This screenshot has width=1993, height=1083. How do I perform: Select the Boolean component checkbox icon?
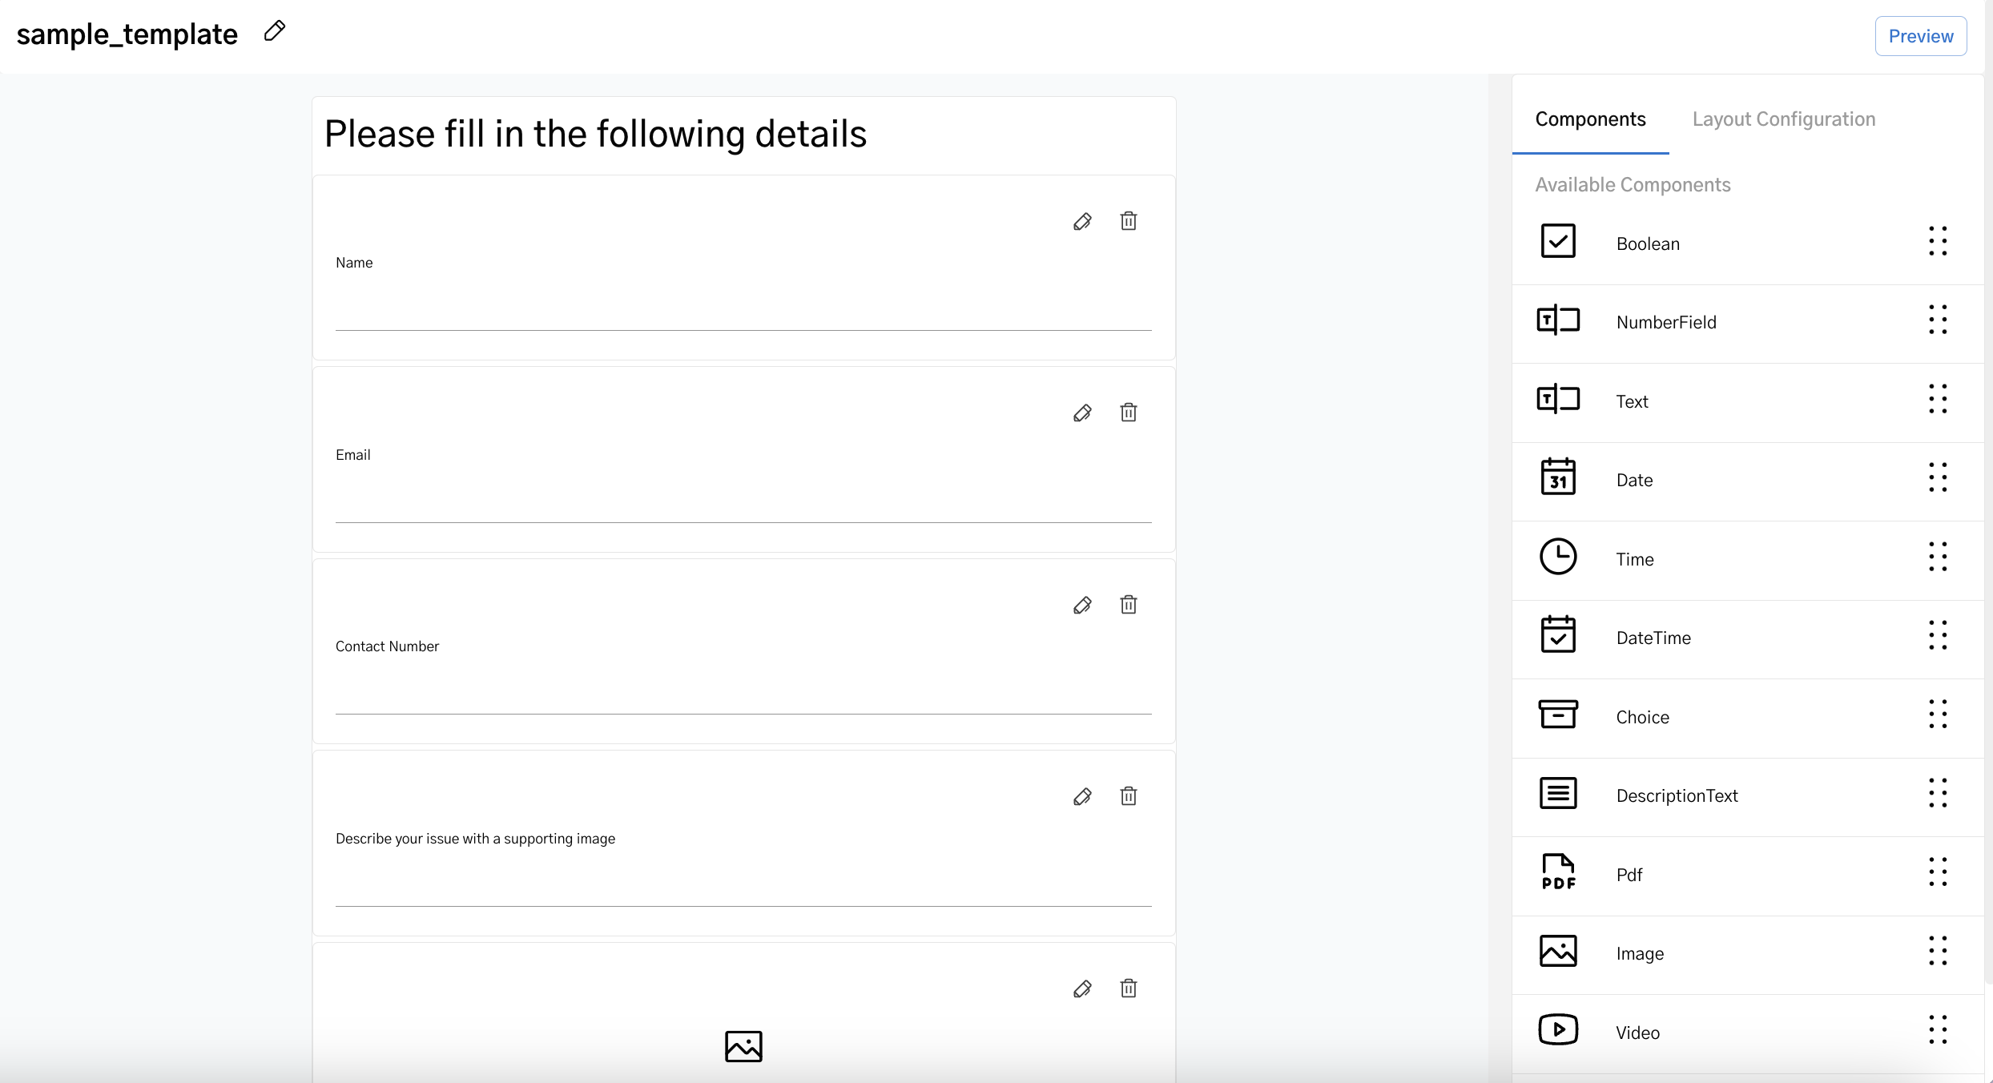tap(1559, 240)
